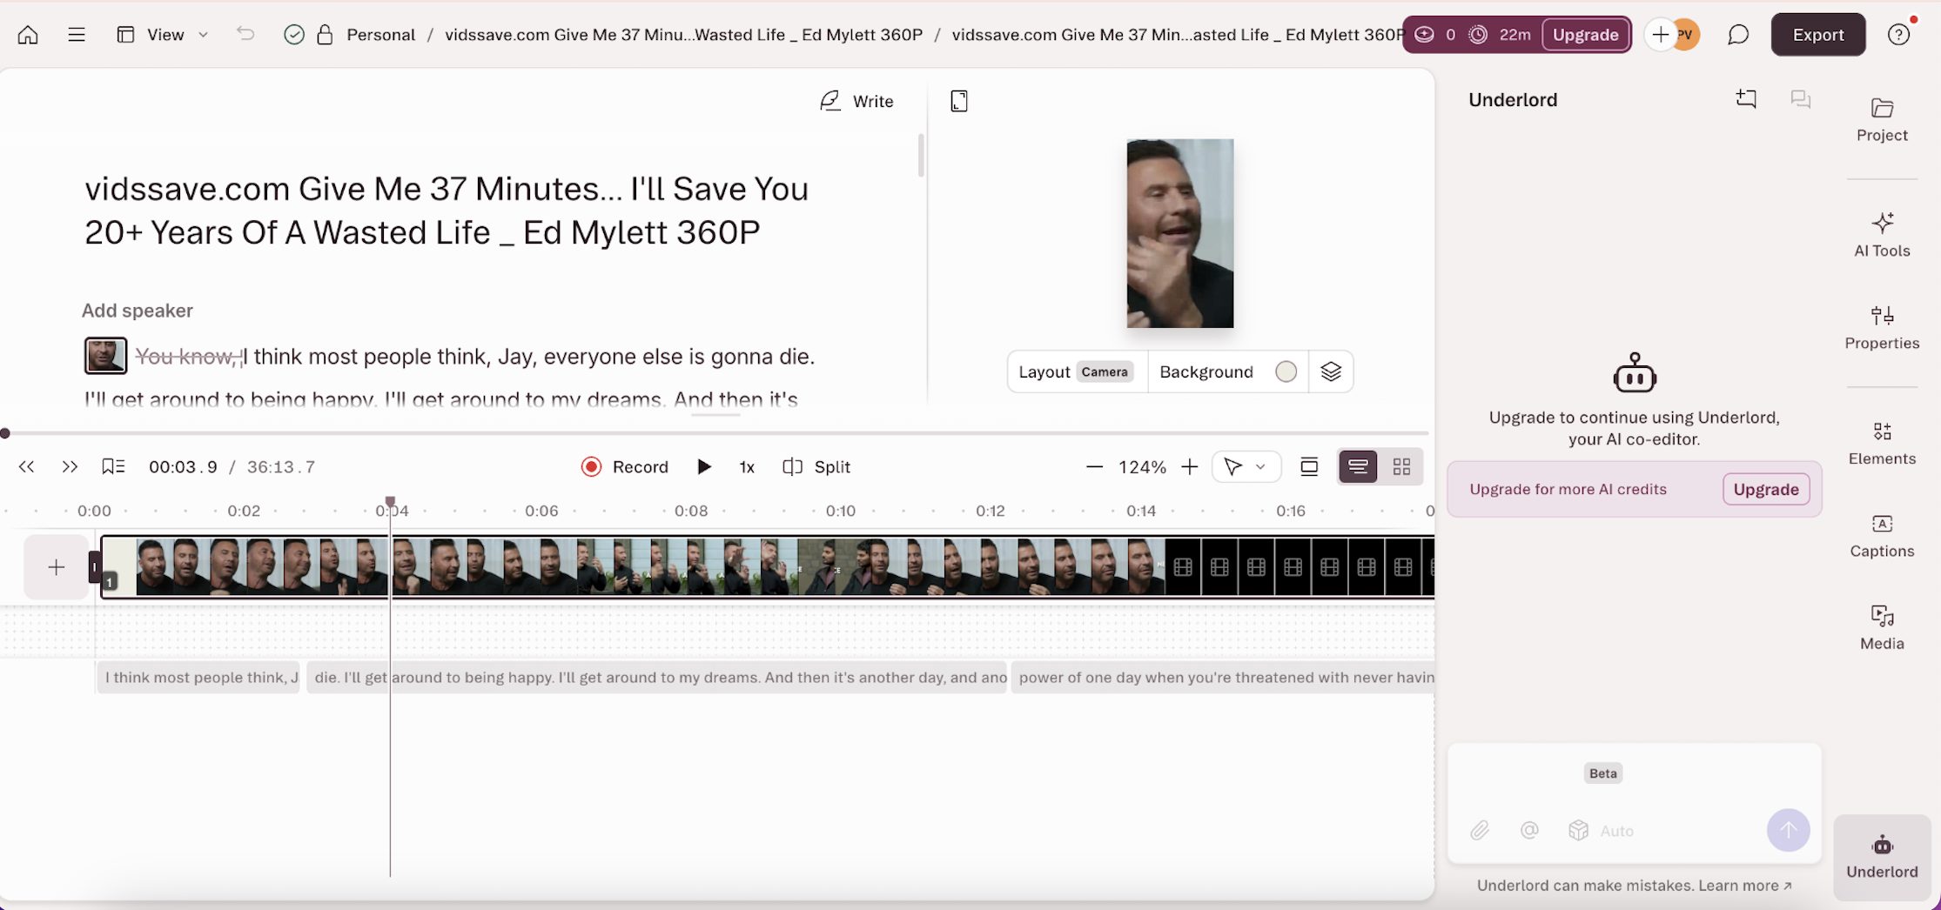Click Add speaker label
The image size is (1941, 910).
tap(137, 311)
